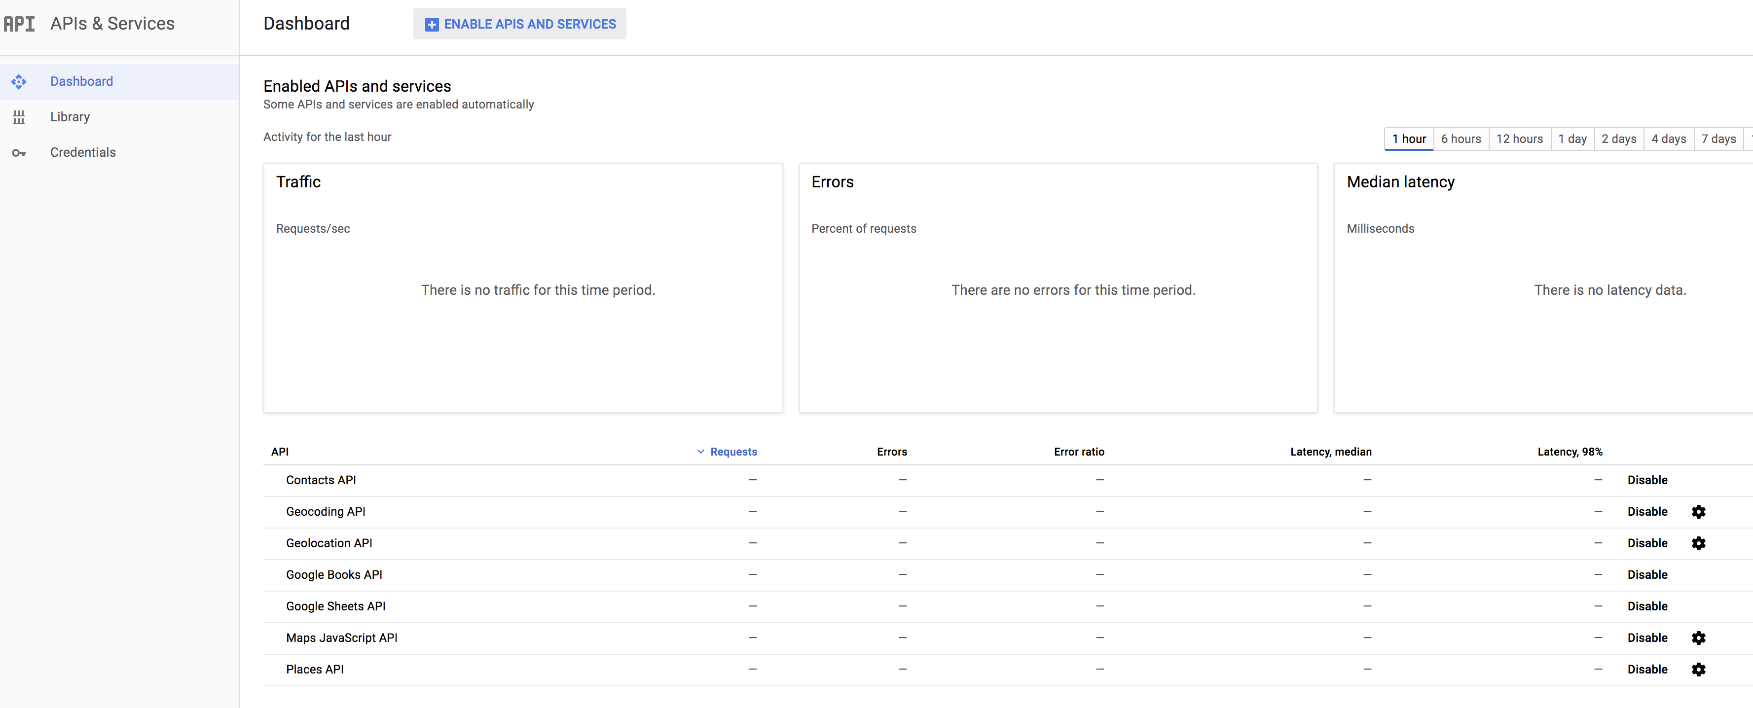Open settings gear for Maps JavaScript API
The image size is (1753, 708).
pyautogui.click(x=1699, y=637)
